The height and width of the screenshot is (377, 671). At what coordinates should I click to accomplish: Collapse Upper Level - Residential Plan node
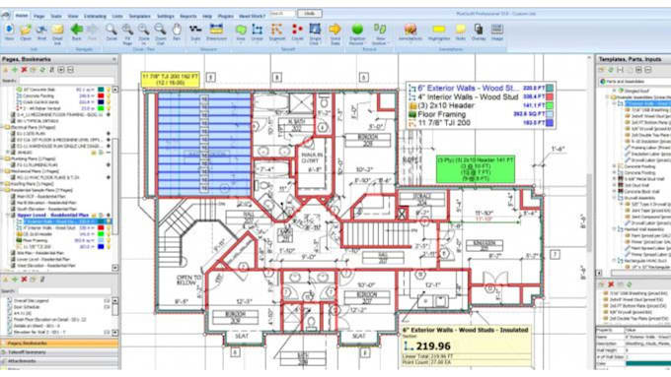pos(8,216)
